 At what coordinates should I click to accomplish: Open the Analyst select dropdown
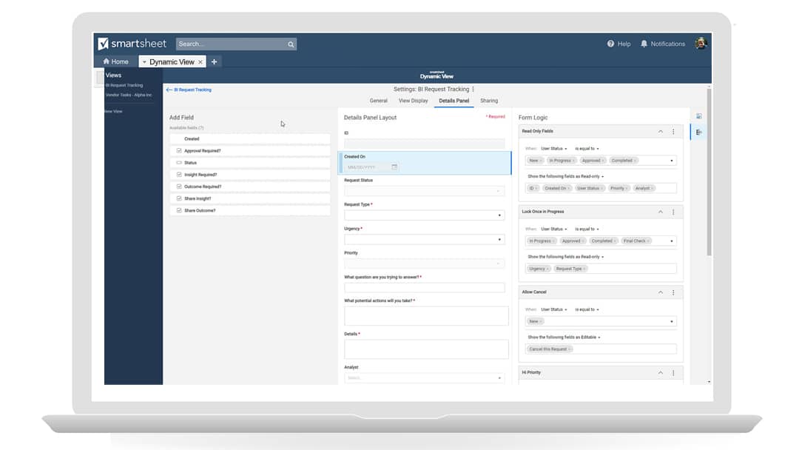(x=425, y=378)
